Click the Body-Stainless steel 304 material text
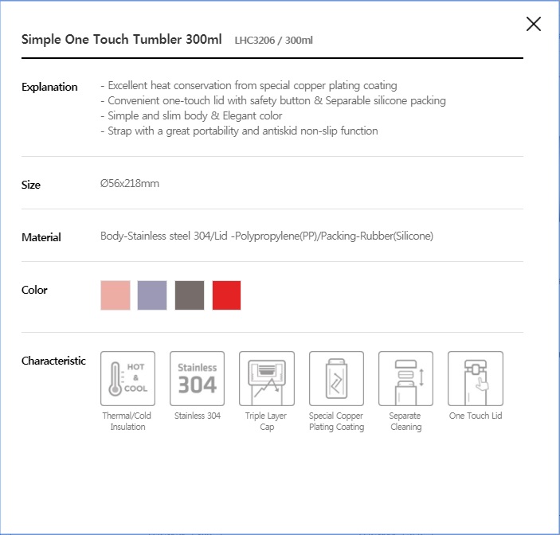 point(156,236)
